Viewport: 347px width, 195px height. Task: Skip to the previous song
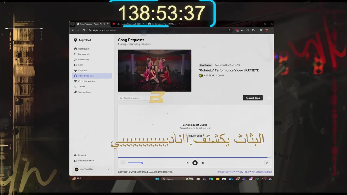187,163
